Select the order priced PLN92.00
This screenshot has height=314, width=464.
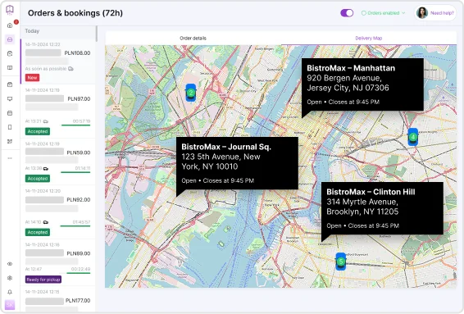pyautogui.click(x=58, y=212)
